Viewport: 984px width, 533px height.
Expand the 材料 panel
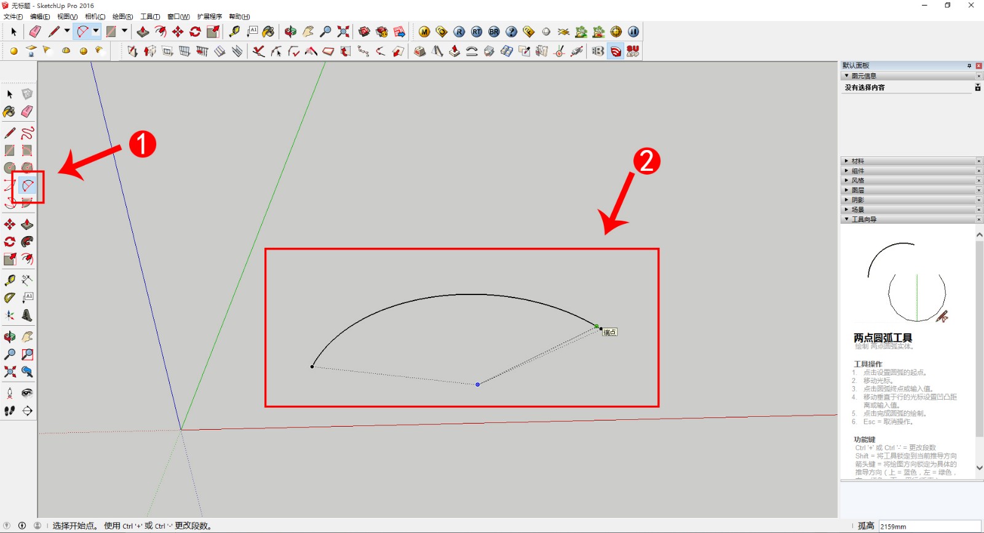coord(847,161)
